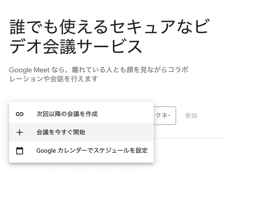Select the 次回以降の会議を作成 menu entry
The width and height of the screenshot is (262, 200).
(x=67, y=114)
